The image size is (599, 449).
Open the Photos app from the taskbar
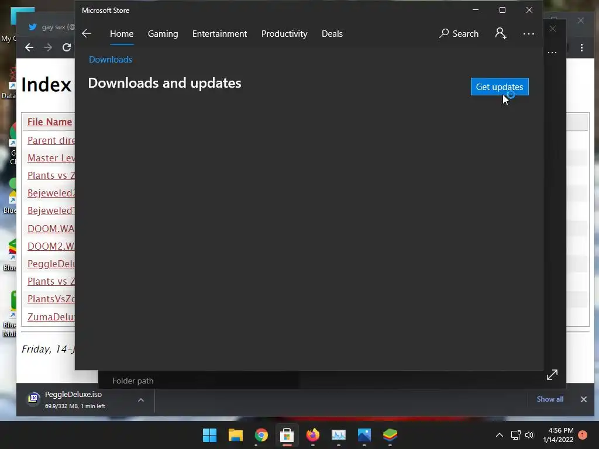pos(364,435)
